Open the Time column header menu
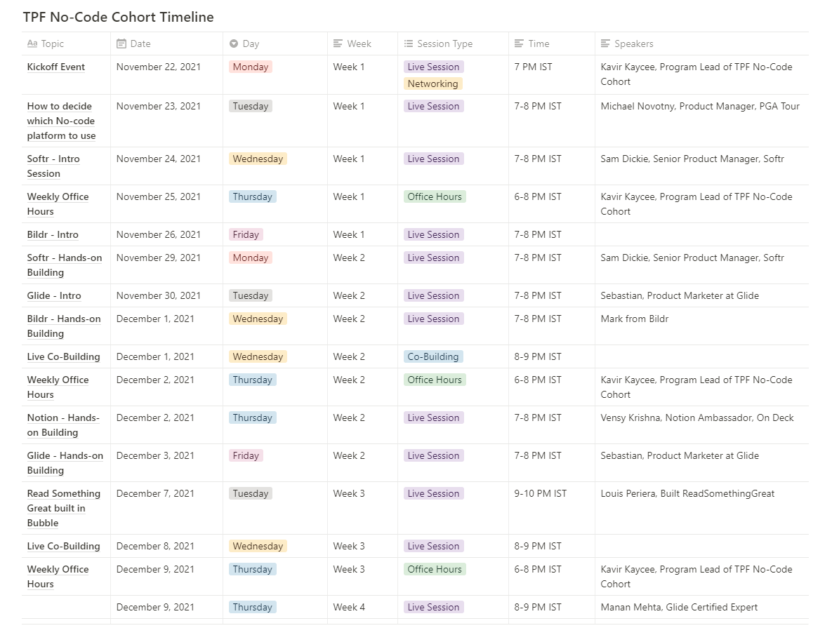The width and height of the screenshot is (832, 628). [x=552, y=44]
